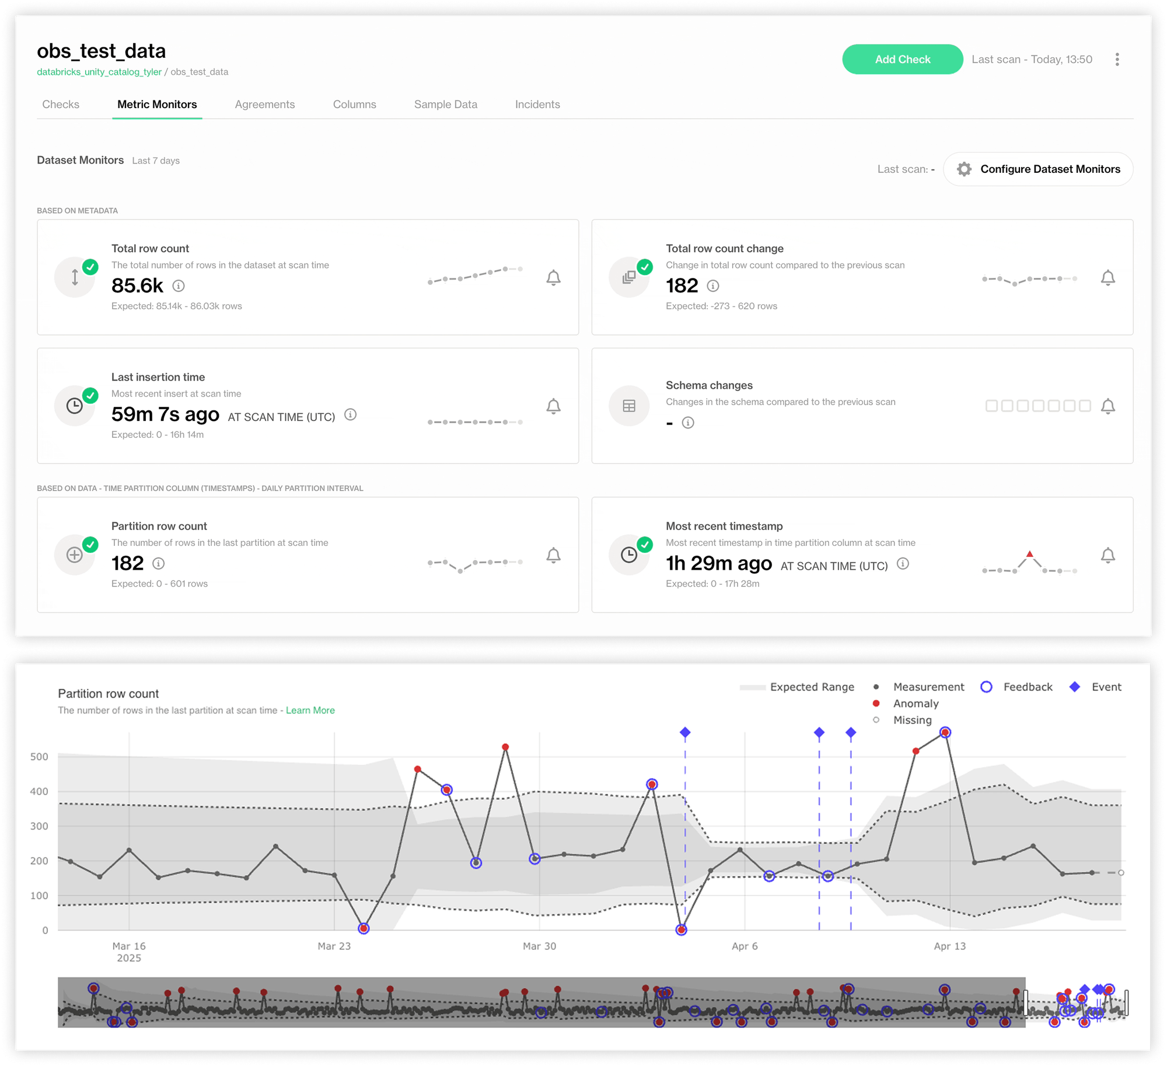Open info icon beside Total row count change 182

pyautogui.click(x=712, y=285)
